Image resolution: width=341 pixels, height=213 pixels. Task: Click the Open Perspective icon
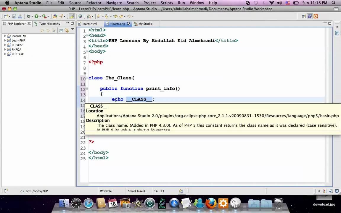coord(304,16)
